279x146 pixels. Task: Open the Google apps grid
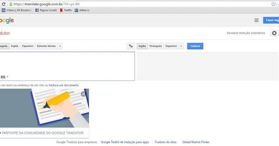[x=256, y=20]
